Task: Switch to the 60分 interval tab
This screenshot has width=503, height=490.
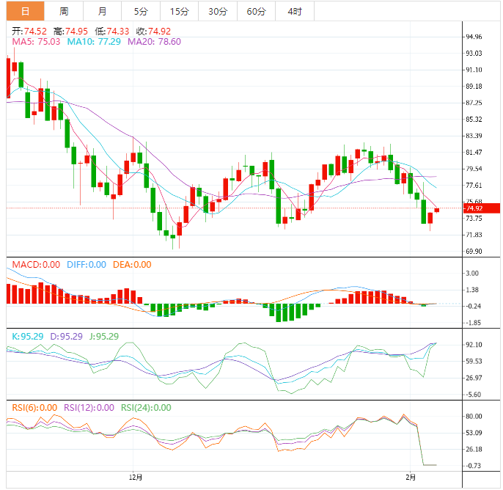Action: click(257, 11)
